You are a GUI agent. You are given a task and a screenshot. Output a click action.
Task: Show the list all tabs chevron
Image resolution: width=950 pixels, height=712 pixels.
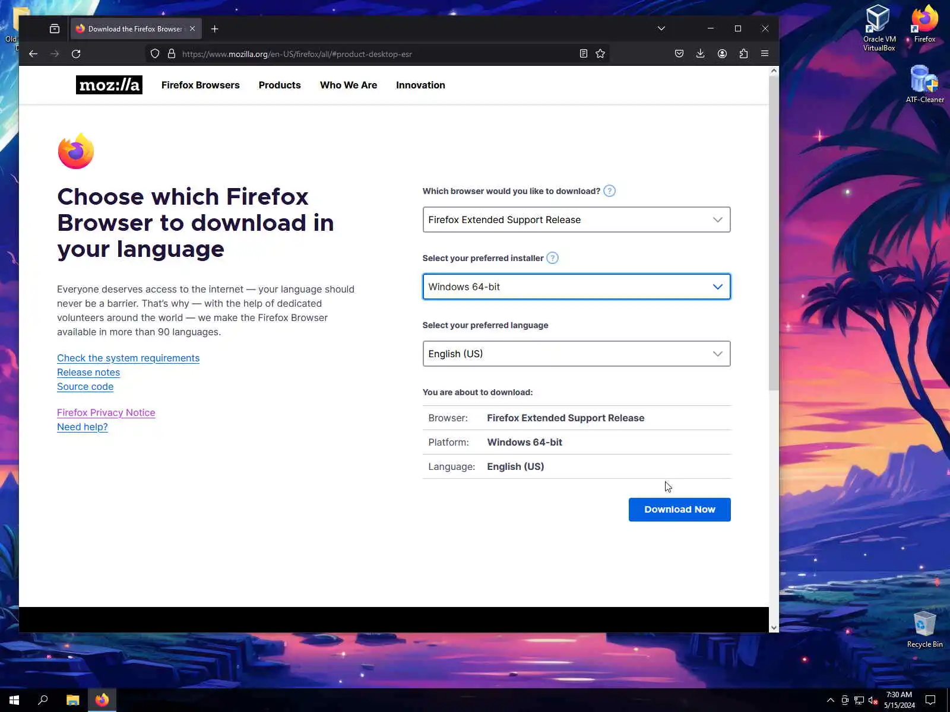661,28
